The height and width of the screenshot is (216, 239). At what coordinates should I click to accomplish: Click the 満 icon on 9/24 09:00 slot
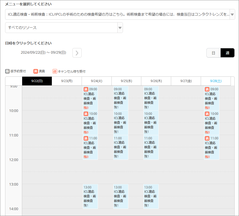[86, 89]
